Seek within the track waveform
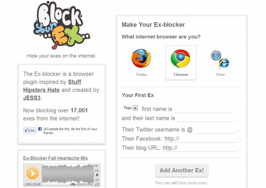Screen dimensions: 266x188 pos(68,175)
